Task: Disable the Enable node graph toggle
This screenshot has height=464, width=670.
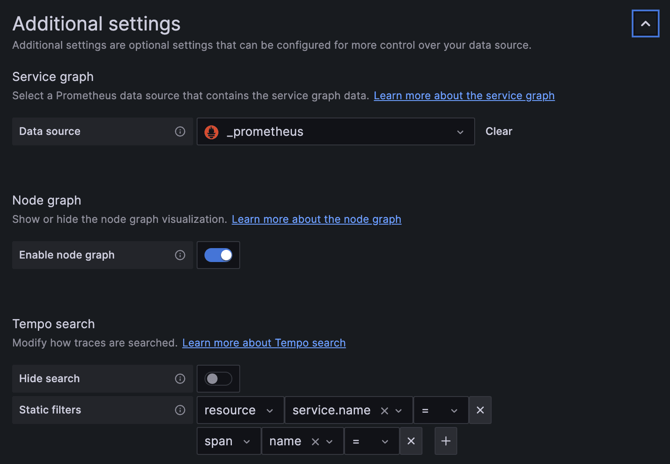Action: [x=218, y=255]
